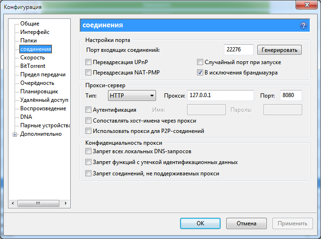The width and height of the screenshot is (321, 239).
Task: Enable Переадресация UPnP checkbox
Action: (x=88, y=62)
